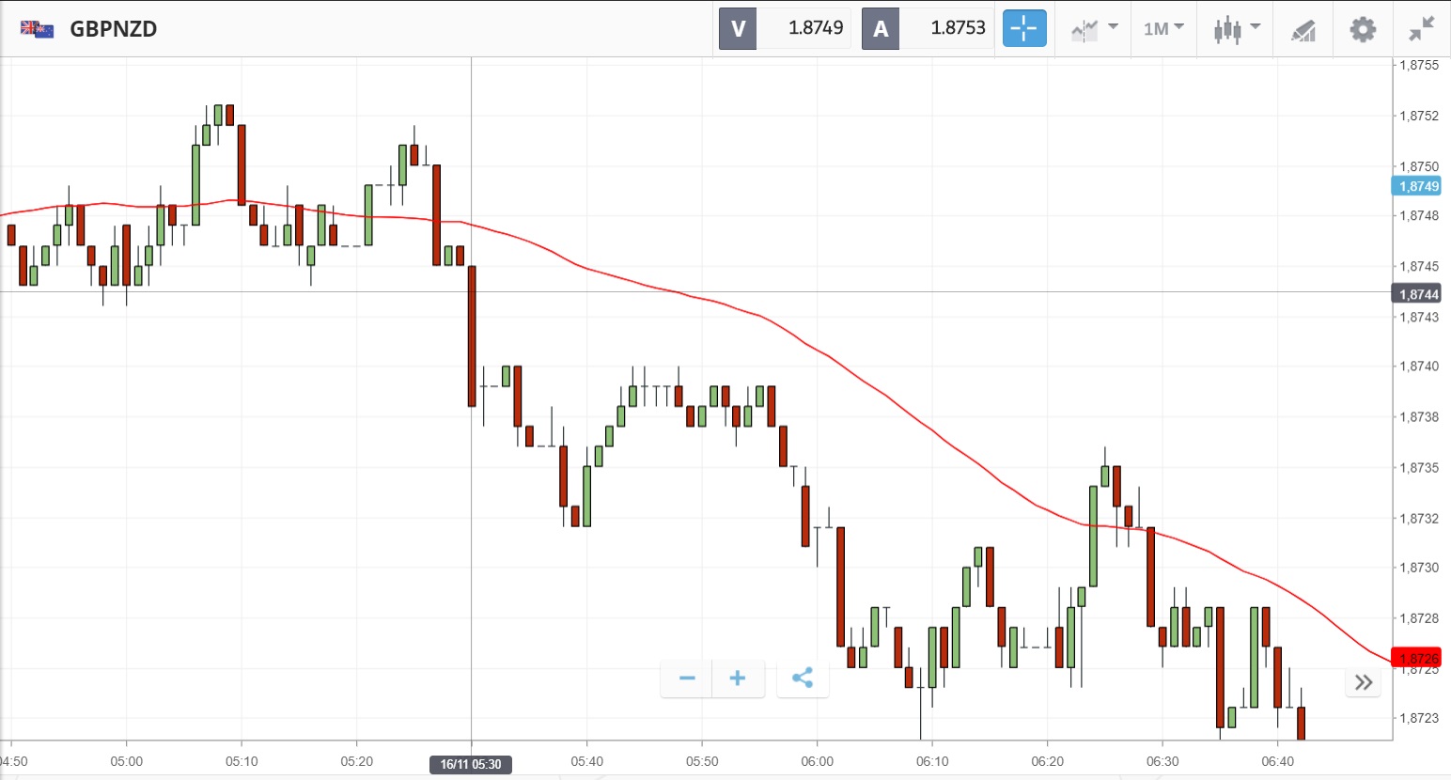Toggle the crosshair cursor button
The image size is (1451, 780).
pos(1023,28)
